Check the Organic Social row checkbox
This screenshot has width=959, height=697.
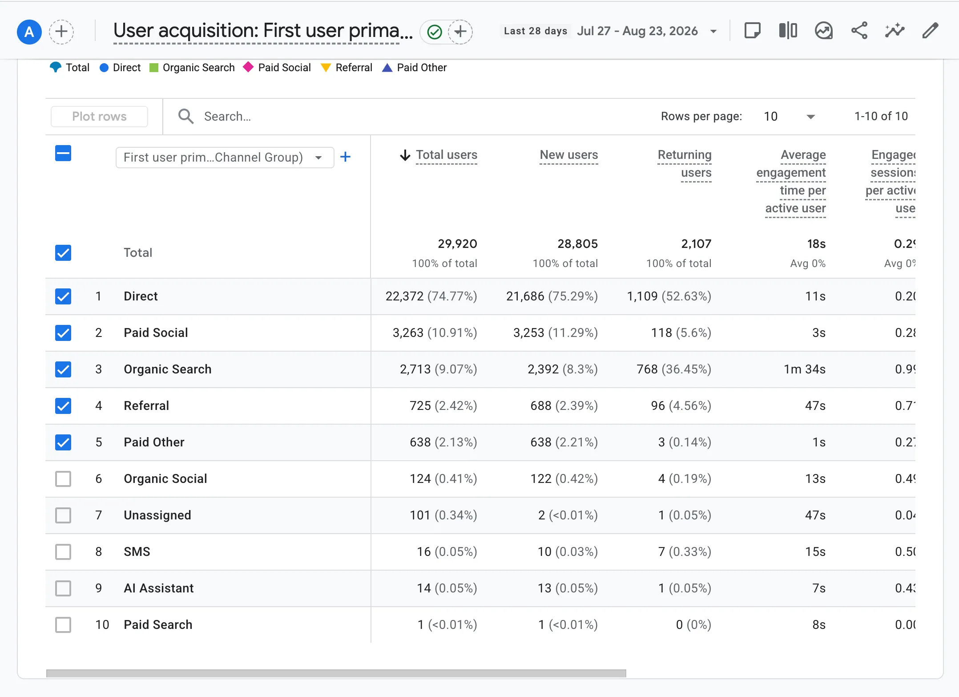(x=63, y=479)
